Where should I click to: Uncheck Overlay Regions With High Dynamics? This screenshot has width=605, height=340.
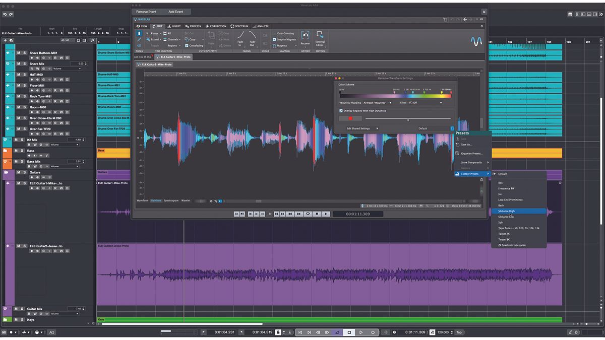click(x=341, y=110)
